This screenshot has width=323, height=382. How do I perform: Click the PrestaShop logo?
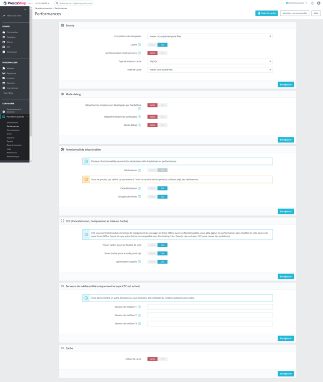(15, 3)
